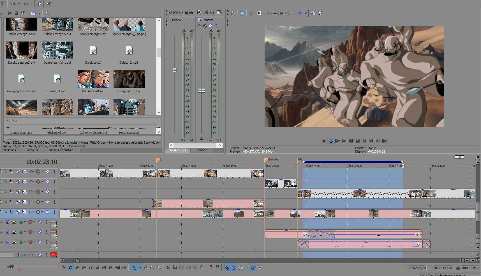Select the Zoom Edit tool
The height and width of the screenshot is (276, 481).
(159, 268)
